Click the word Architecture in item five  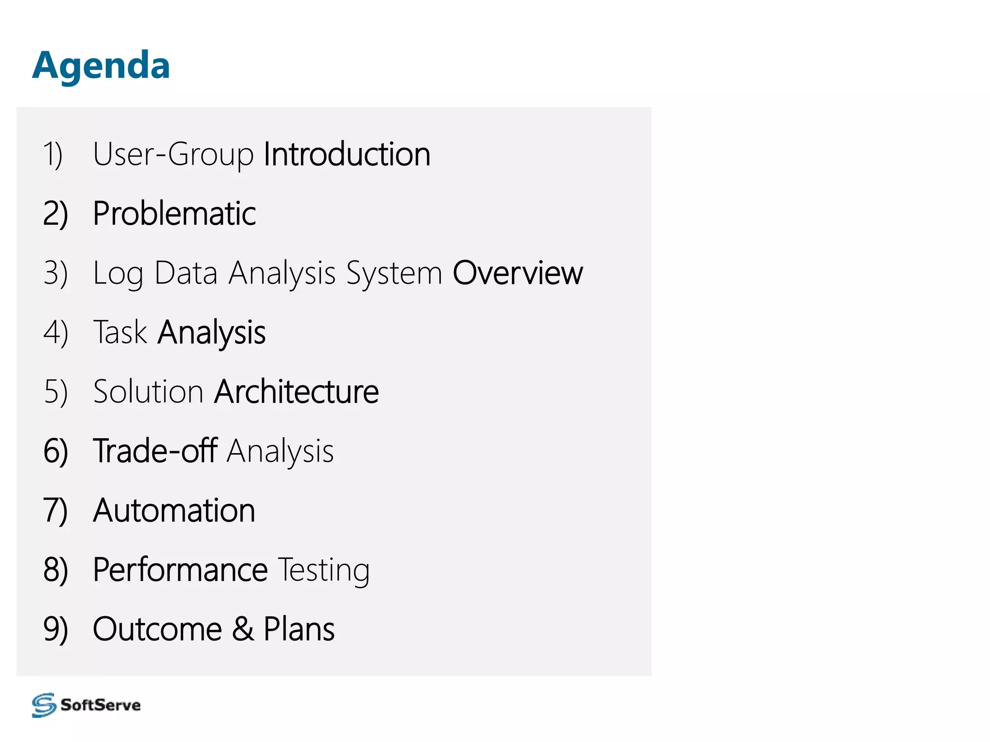[x=296, y=392]
